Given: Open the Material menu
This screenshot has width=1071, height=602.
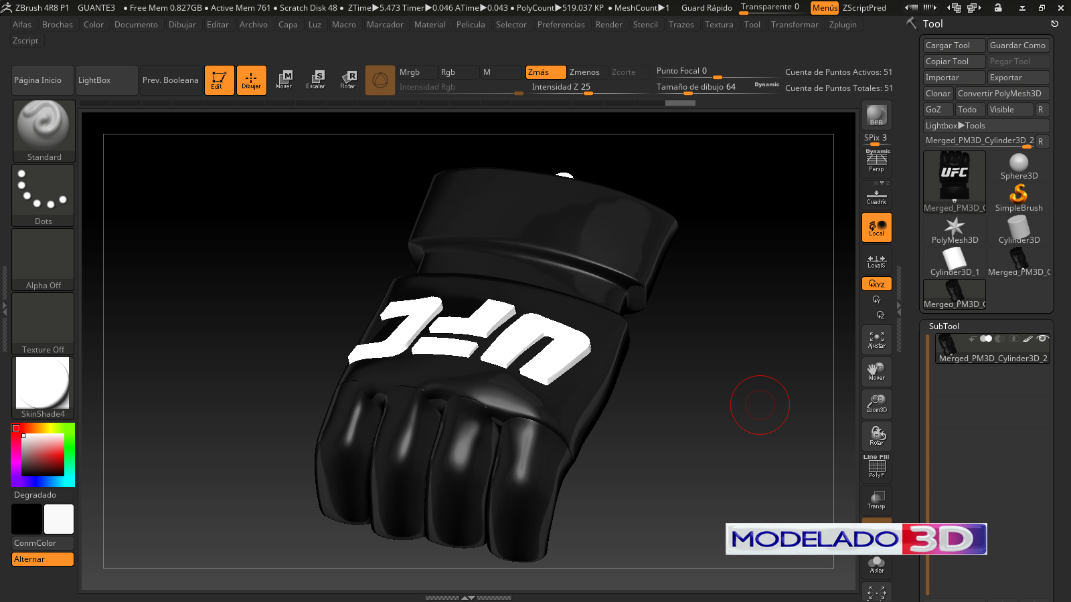Looking at the screenshot, I should [430, 25].
